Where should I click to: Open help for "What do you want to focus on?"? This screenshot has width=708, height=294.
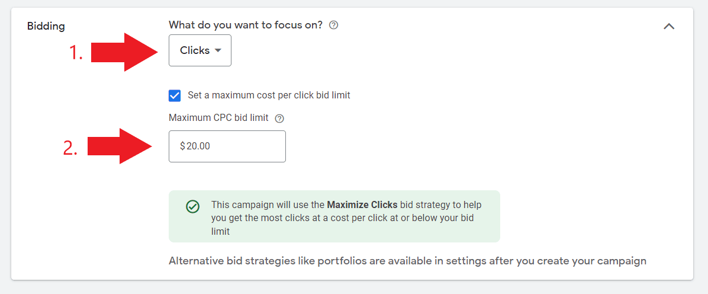click(334, 25)
